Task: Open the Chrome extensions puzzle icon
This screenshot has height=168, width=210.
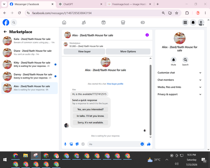Action: (x=187, y=13)
